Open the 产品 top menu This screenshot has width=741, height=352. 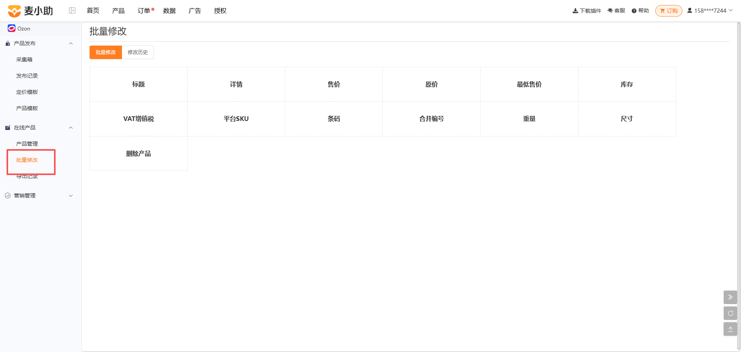pos(118,11)
